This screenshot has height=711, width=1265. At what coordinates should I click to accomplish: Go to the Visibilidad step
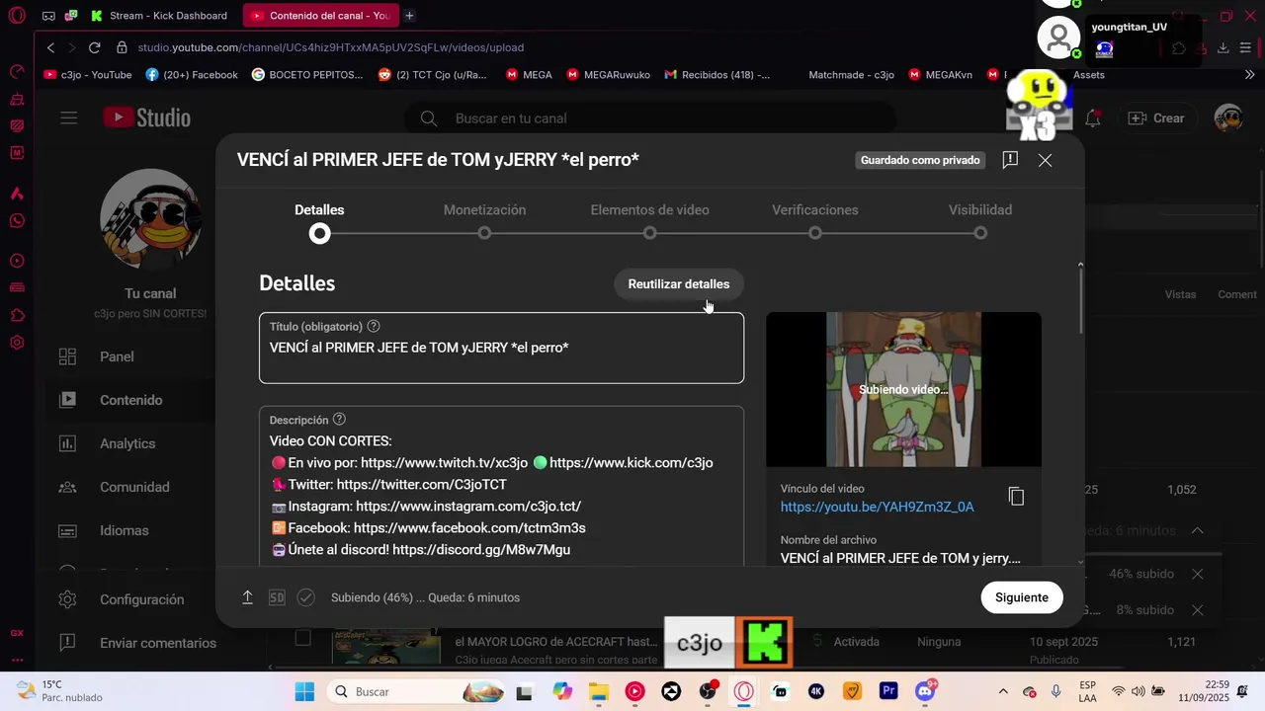pos(979,221)
